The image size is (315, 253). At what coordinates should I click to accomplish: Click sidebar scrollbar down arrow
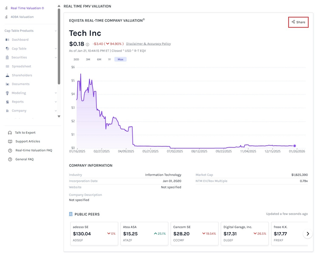point(59,116)
